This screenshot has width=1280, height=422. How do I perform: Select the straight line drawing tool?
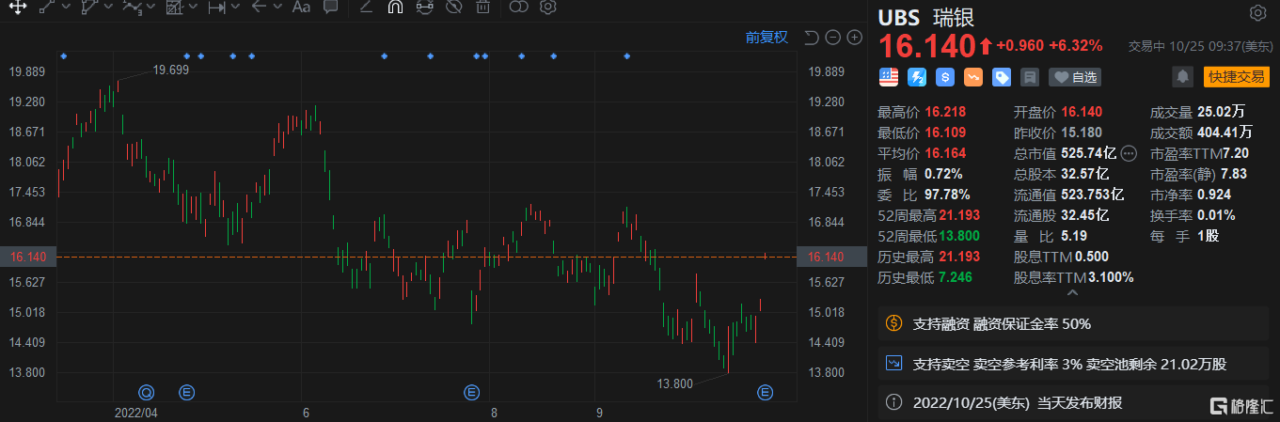pyautogui.click(x=47, y=8)
